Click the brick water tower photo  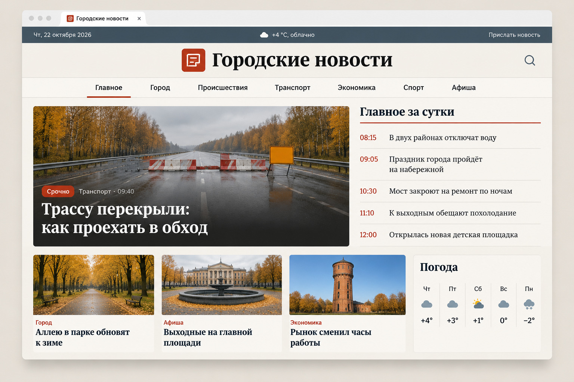click(x=348, y=285)
